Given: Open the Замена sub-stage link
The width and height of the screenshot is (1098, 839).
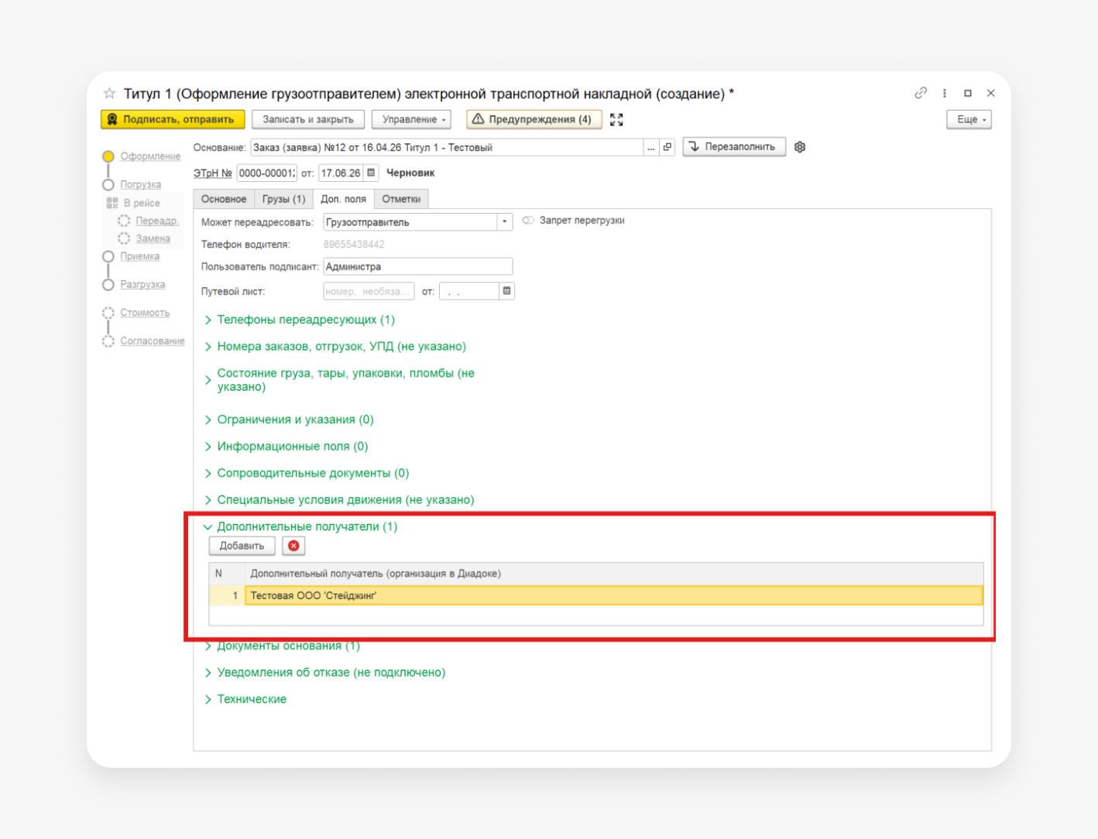Looking at the screenshot, I should pyautogui.click(x=153, y=238).
